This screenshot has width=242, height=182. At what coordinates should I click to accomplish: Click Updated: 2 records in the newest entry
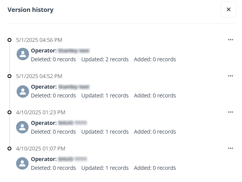coord(105,59)
